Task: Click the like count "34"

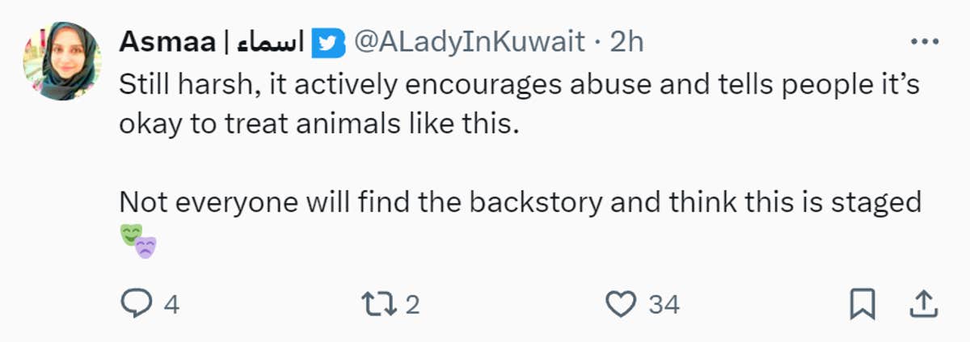Action: click(664, 305)
